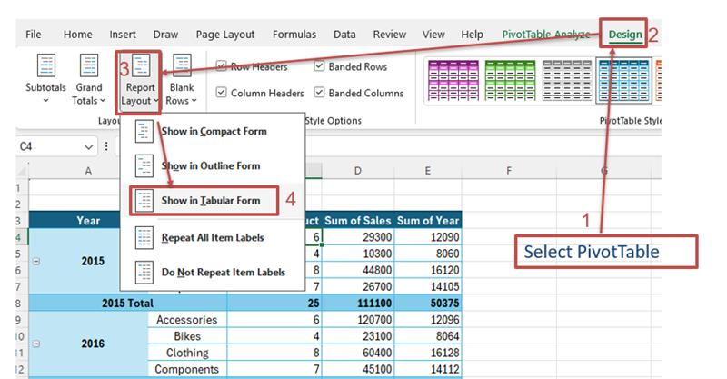Screen dimensions: 727x379
Task: Select cell with value 16128
Action: pos(427,353)
